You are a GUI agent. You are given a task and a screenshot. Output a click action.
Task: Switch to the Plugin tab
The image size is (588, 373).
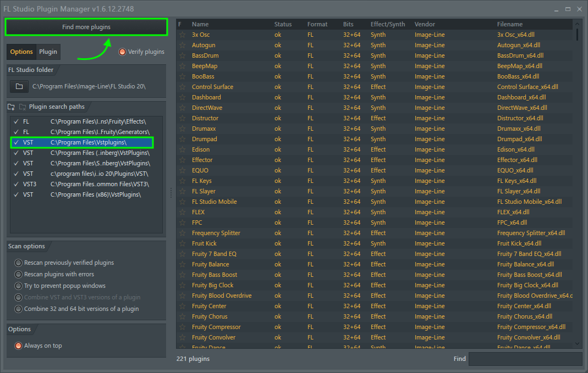[x=48, y=52]
